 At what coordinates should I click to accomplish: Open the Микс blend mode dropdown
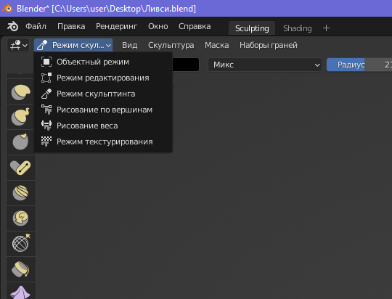265,65
